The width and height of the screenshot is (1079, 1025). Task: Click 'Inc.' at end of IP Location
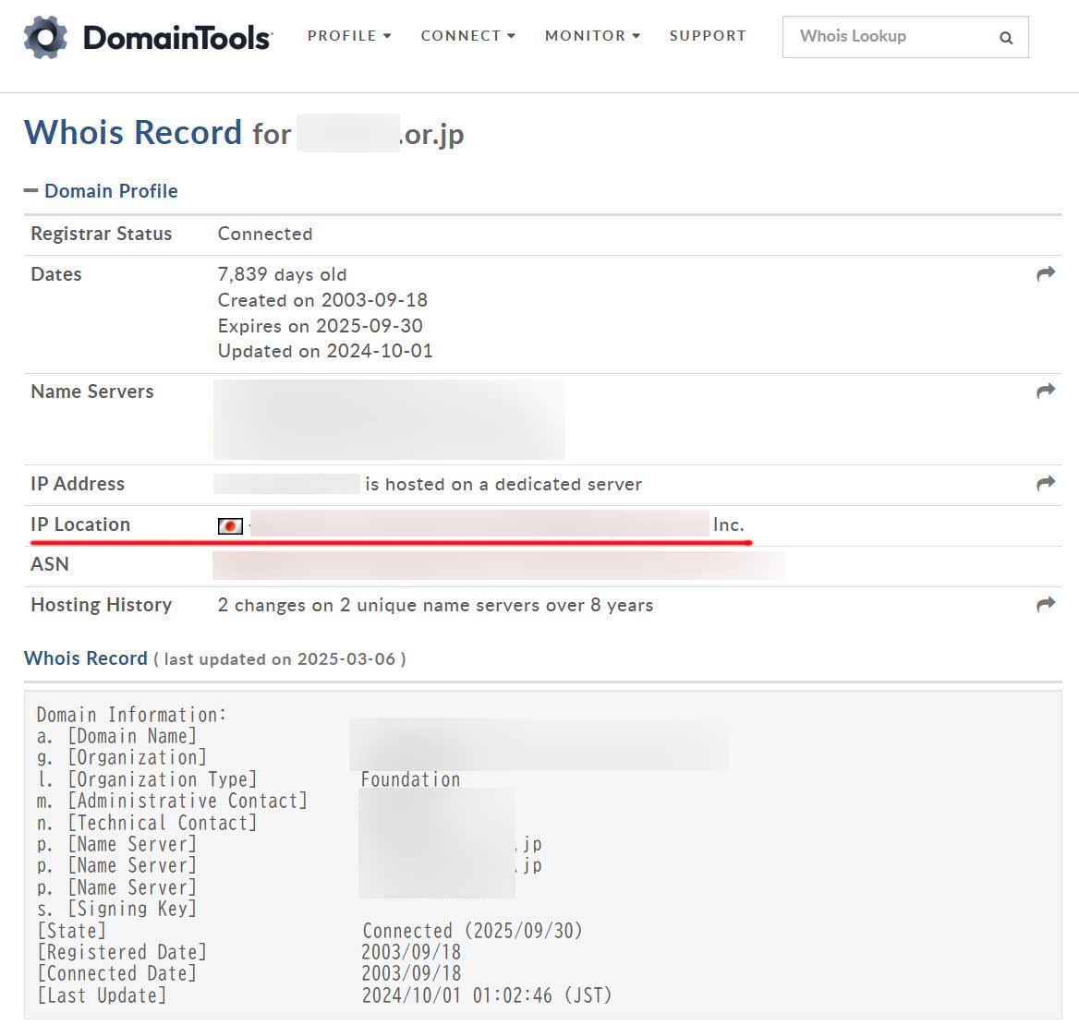728,525
